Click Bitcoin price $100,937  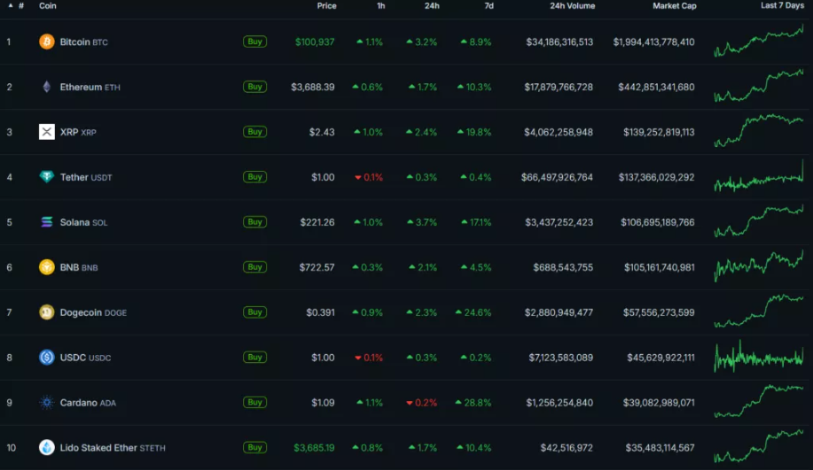(x=315, y=42)
